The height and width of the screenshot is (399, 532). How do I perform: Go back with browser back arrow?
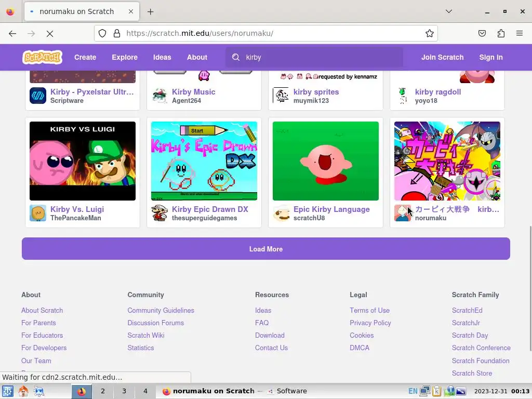[12, 33]
